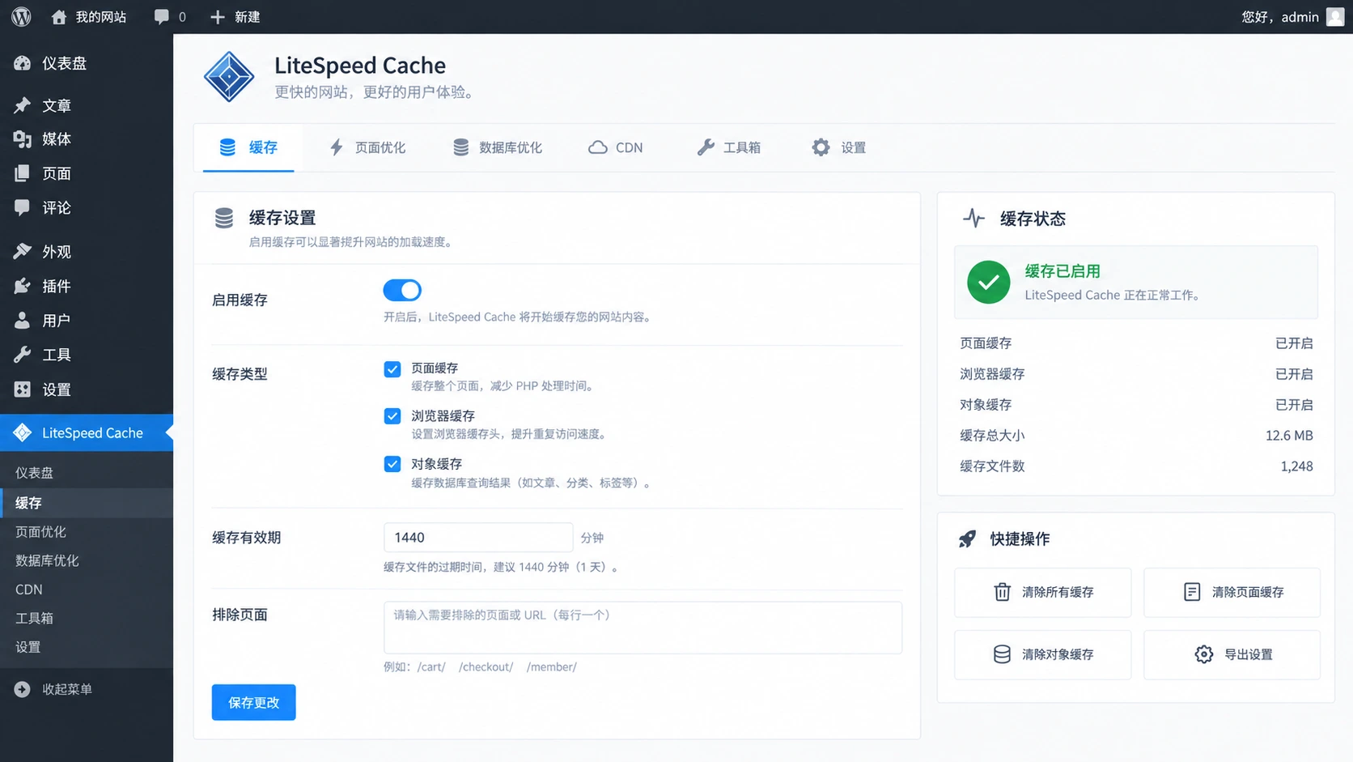Viewport: 1353px width, 762px height.
Task: Click the 清除页面缓存 quick action
Action: click(1232, 592)
